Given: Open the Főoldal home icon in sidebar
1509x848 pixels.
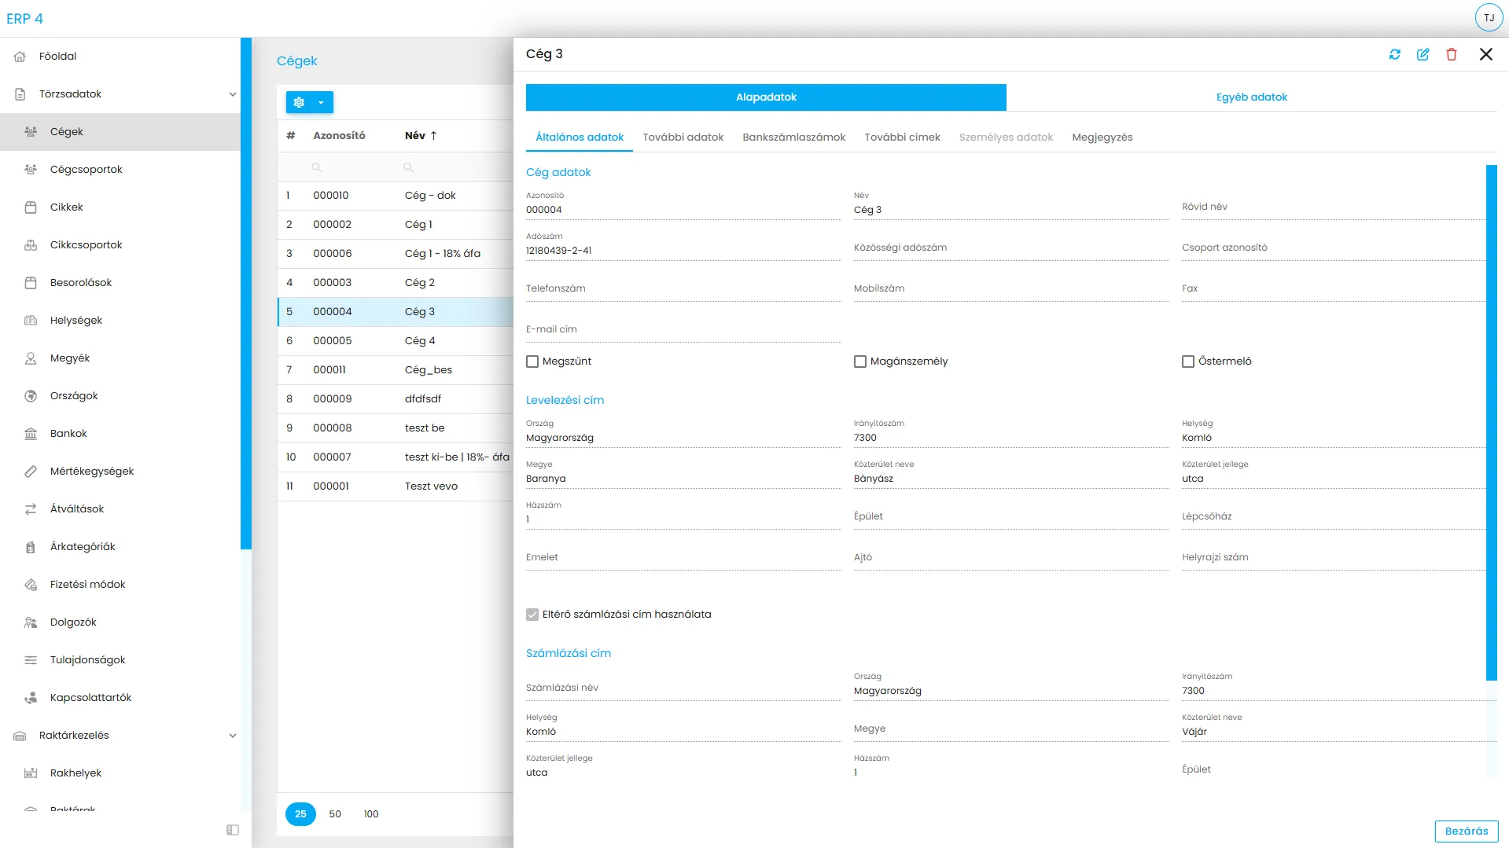Looking at the screenshot, I should point(20,57).
